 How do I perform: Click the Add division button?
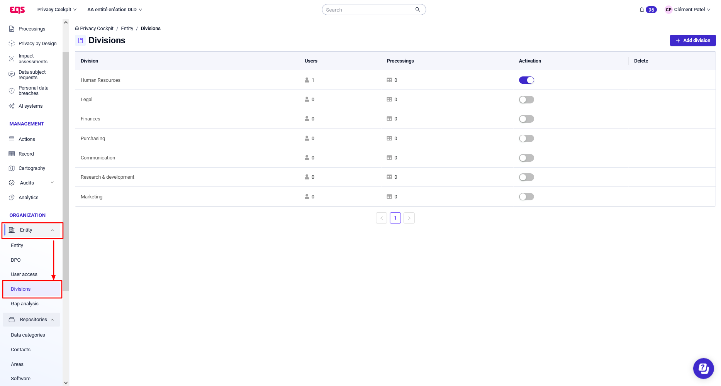pyautogui.click(x=693, y=41)
